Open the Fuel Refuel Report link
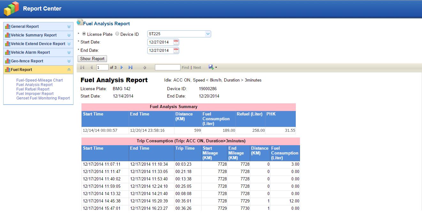 33,89
